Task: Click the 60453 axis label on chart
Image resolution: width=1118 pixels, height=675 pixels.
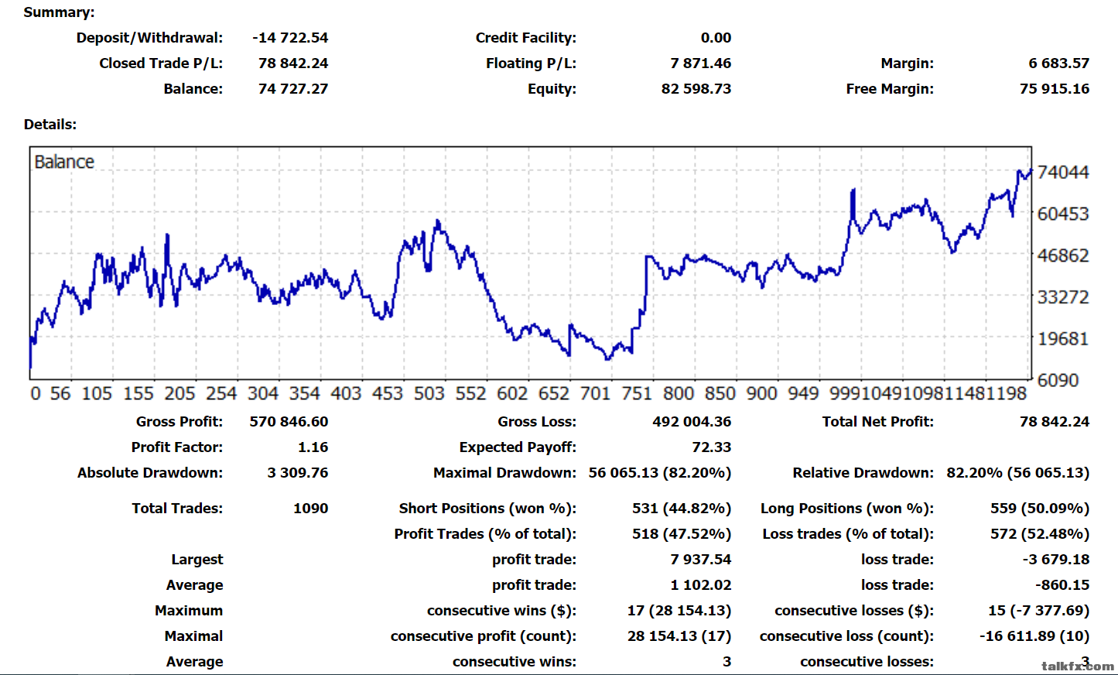Action: (1062, 214)
